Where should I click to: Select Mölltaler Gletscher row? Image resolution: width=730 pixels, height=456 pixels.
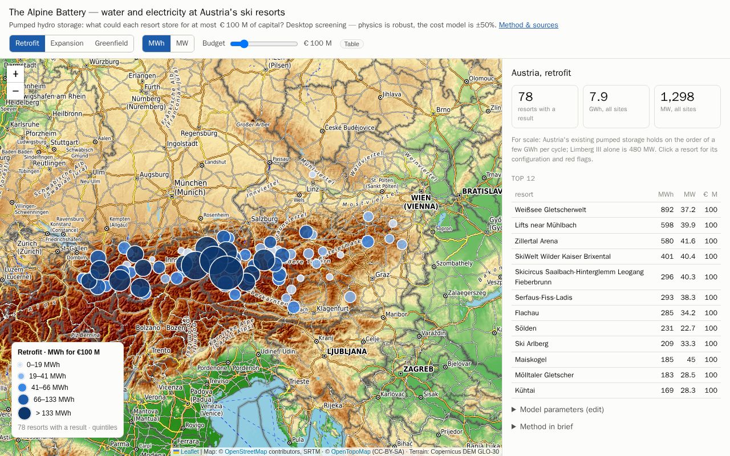click(616, 375)
